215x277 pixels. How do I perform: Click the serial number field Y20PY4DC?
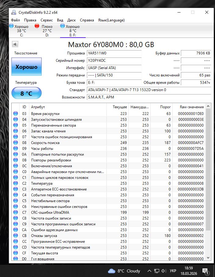[114, 61]
